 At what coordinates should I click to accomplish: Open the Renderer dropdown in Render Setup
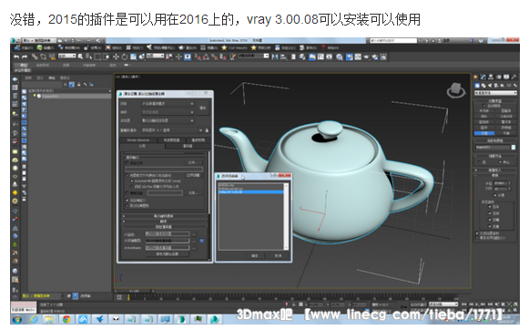pos(168,120)
